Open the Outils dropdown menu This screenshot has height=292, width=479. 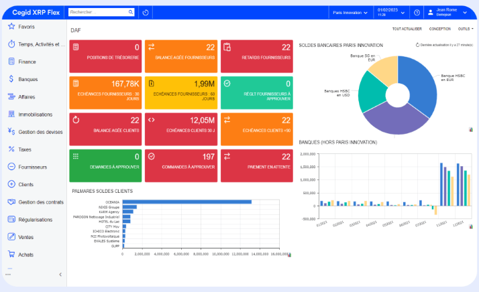click(466, 29)
